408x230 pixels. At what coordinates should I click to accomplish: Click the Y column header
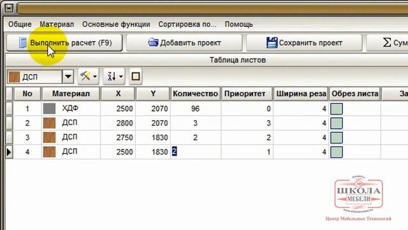(153, 94)
